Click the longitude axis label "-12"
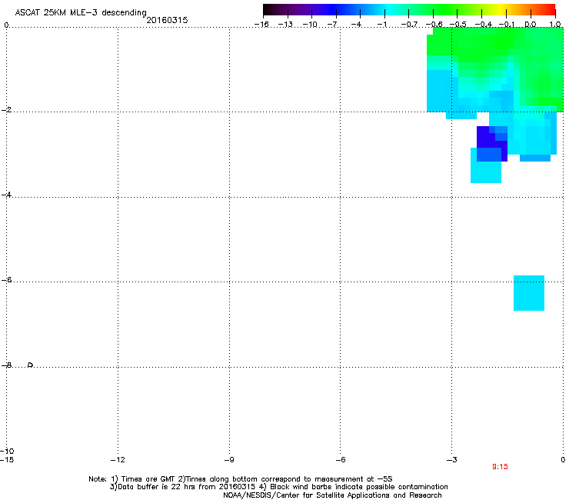Screen dimensions: 569x500 (118, 460)
